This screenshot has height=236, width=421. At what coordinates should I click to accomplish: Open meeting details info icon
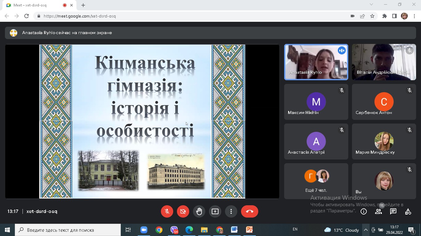click(x=364, y=211)
